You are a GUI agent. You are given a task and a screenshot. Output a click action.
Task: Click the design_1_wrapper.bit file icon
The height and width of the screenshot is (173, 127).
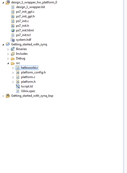[x=13, y=7]
